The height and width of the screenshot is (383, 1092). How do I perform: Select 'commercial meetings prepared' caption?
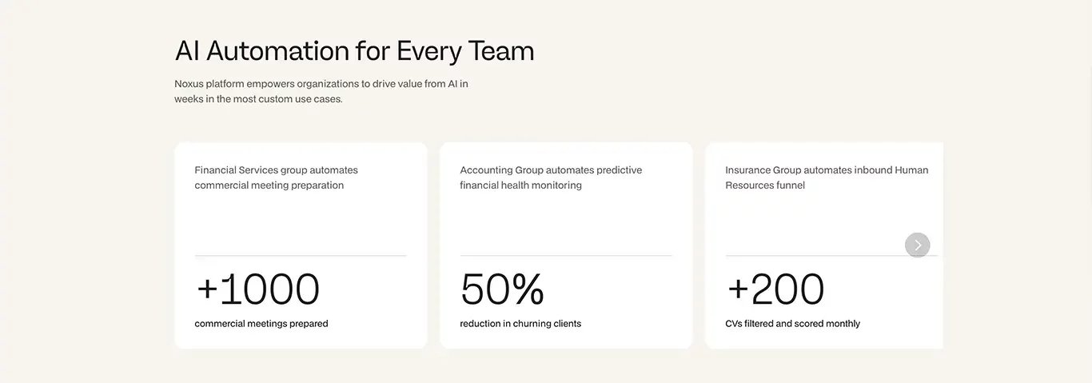pyautogui.click(x=261, y=324)
